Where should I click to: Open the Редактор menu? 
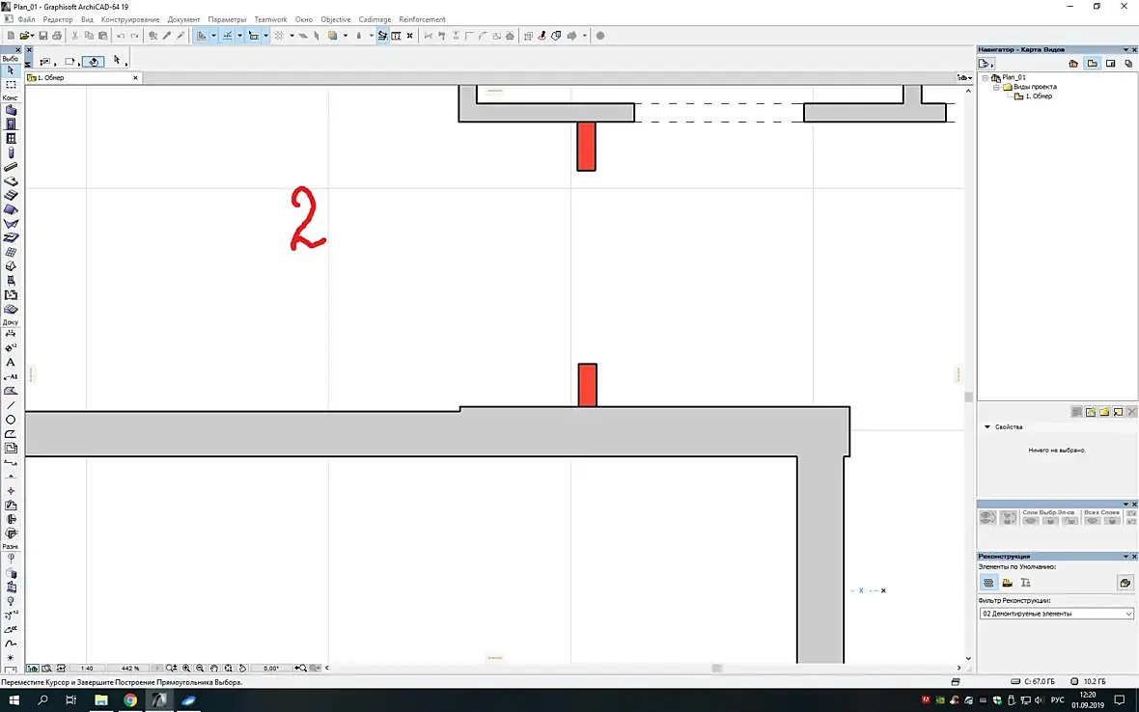click(x=58, y=19)
